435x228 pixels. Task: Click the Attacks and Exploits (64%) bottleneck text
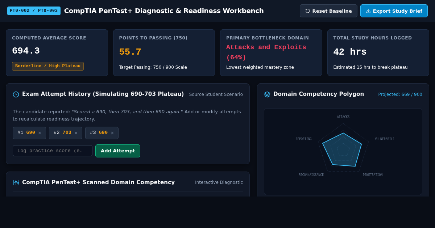pyautogui.click(x=266, y=52)
